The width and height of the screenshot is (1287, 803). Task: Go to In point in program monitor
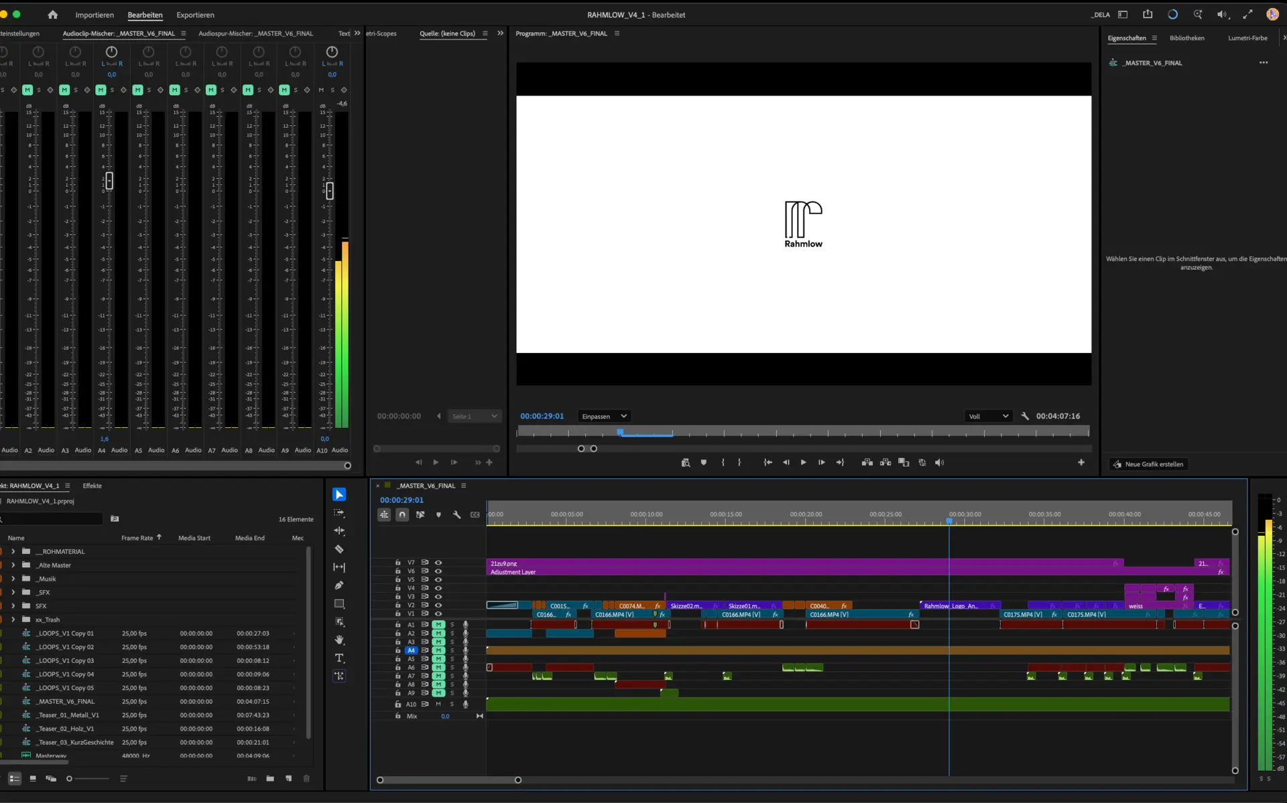(768, 463)
